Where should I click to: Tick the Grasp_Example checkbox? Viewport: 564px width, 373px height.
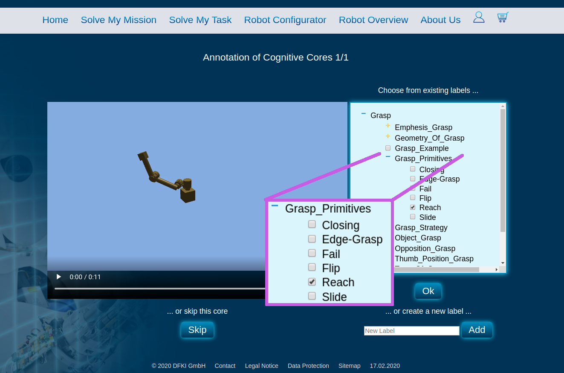(388, 148)
